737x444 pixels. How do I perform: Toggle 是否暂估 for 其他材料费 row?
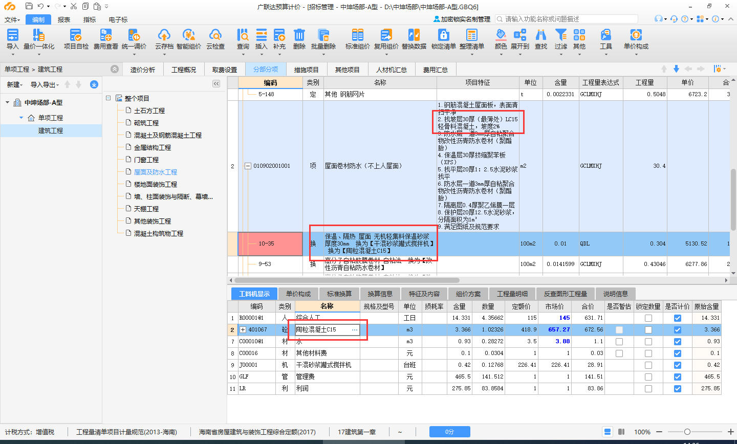619,353
